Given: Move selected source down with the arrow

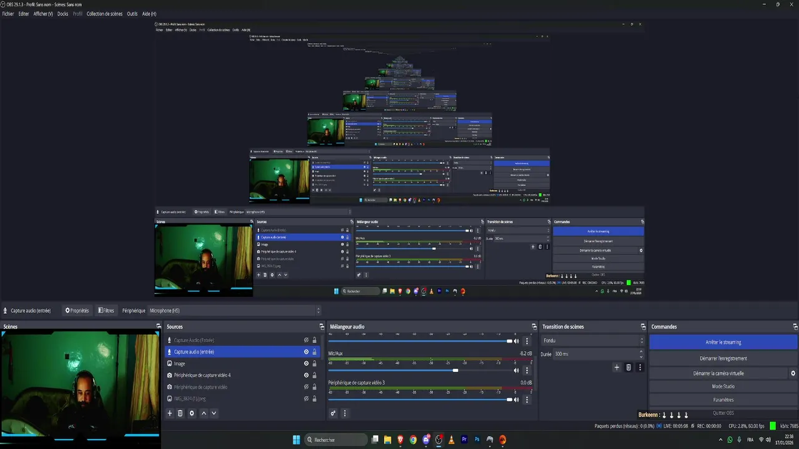Looking at the screenshot, I should pos(214,413).
